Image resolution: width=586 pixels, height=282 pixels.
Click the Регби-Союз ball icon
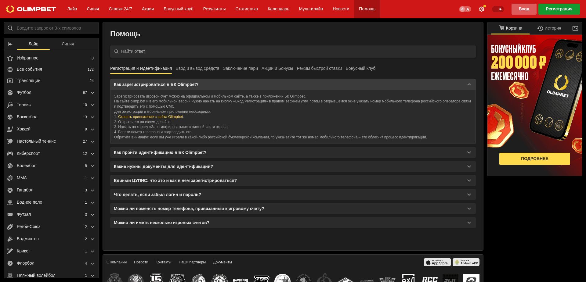coord(10,227)
